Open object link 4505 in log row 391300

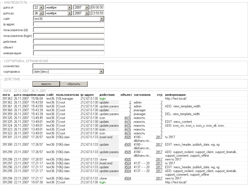128,145
